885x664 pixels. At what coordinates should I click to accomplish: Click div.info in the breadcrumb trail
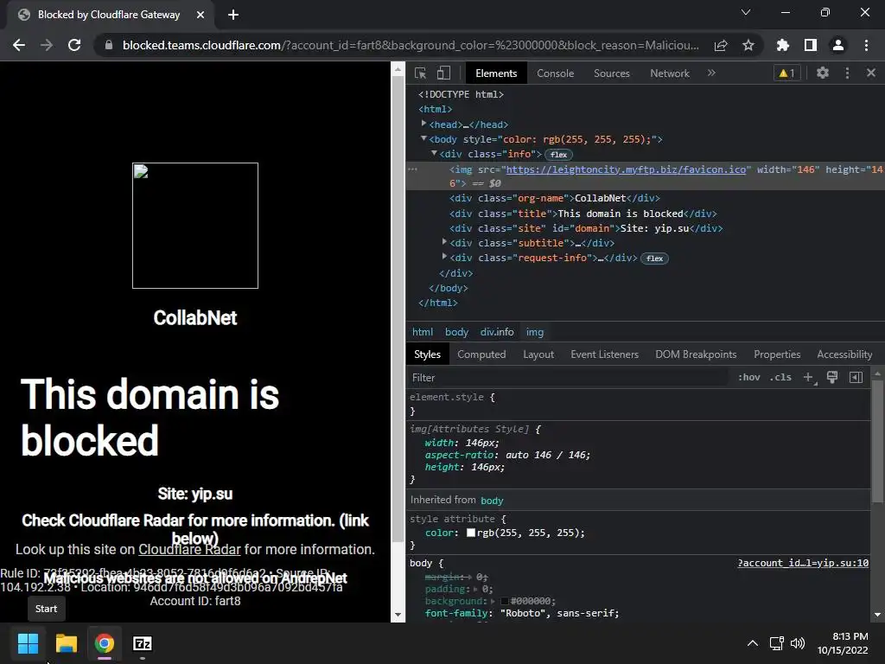[x=497, y=332]
